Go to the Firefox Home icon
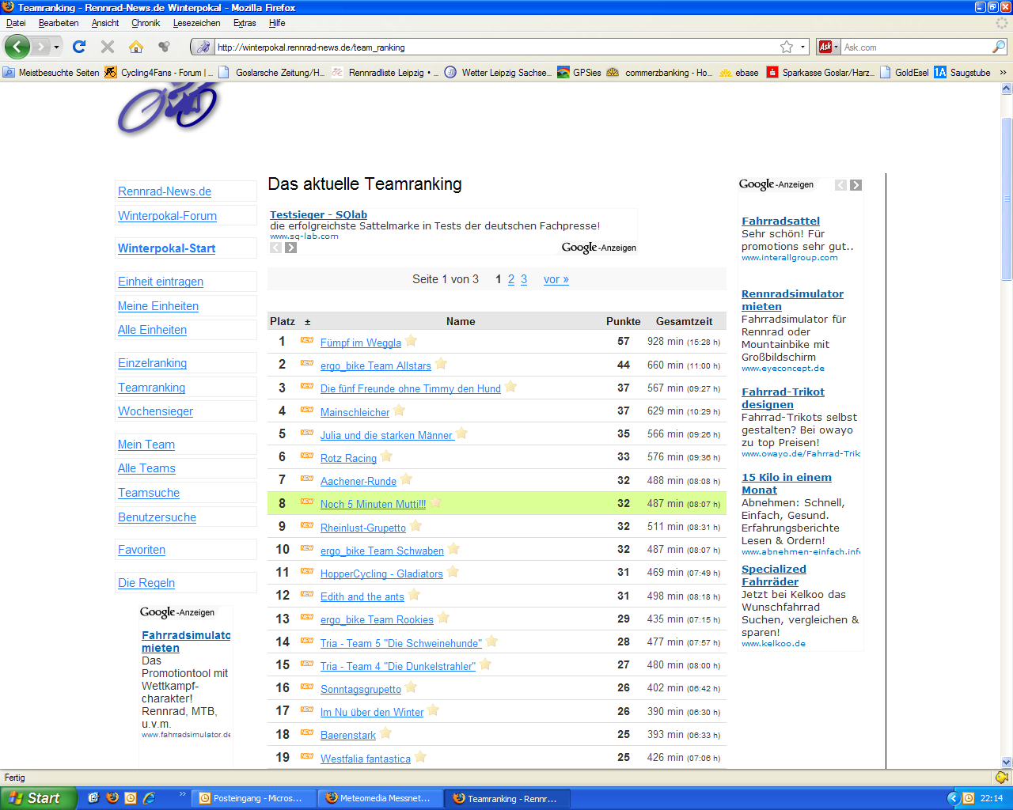The image size is (1013, 810). (x=136, y=47)
